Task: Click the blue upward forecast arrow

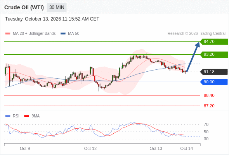Action: (193, 57)
